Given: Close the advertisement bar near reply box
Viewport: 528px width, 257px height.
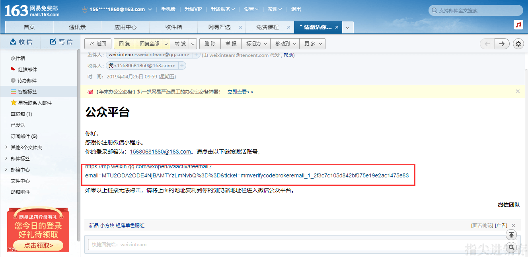Looking at the screenshot, I should [x=514, y=226].
